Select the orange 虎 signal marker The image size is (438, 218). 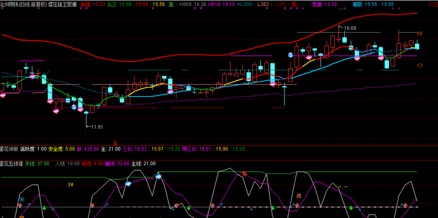299,196
